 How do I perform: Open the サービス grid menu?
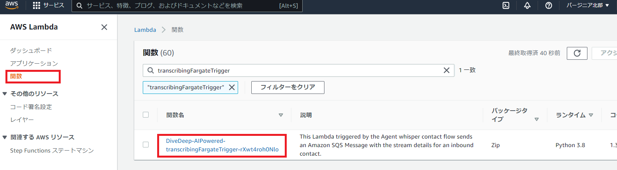point(48,5)
